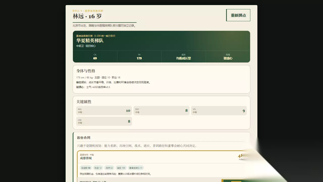Viewport: 323px width, 182px height.
Task: Select the DEC attribute tile
Action: click(x=161, y=111)
